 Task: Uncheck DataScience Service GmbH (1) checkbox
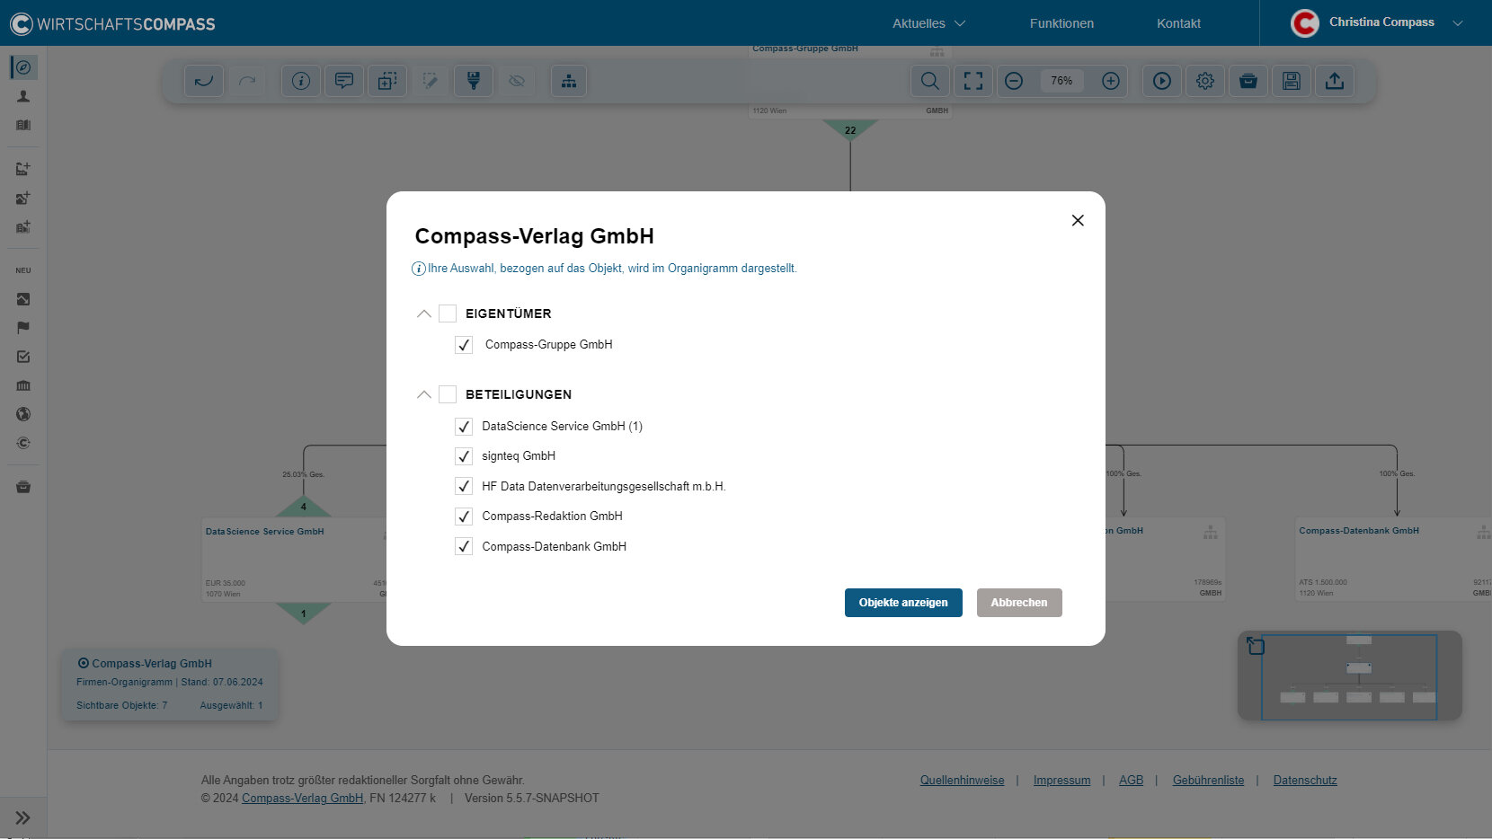(x=464, y=427)
